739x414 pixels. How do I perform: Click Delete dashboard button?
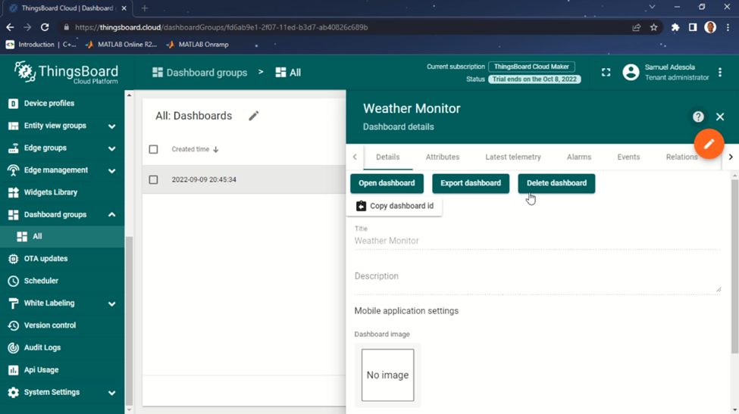(556, 183)
